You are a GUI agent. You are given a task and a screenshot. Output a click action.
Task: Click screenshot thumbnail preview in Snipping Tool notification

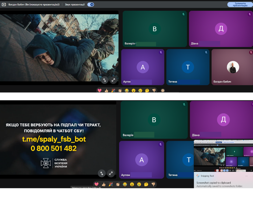223,156
